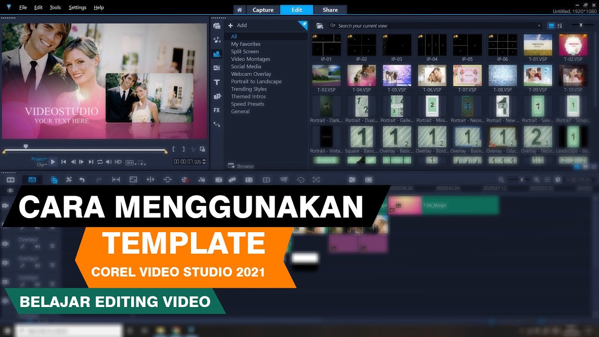Viewport: 599px width, 337px height.
Task: Open the Path motion library icon
Action: coord(217,124)
